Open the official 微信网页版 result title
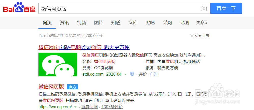Viewport: 254px width, 110px height. click(51, 87)
